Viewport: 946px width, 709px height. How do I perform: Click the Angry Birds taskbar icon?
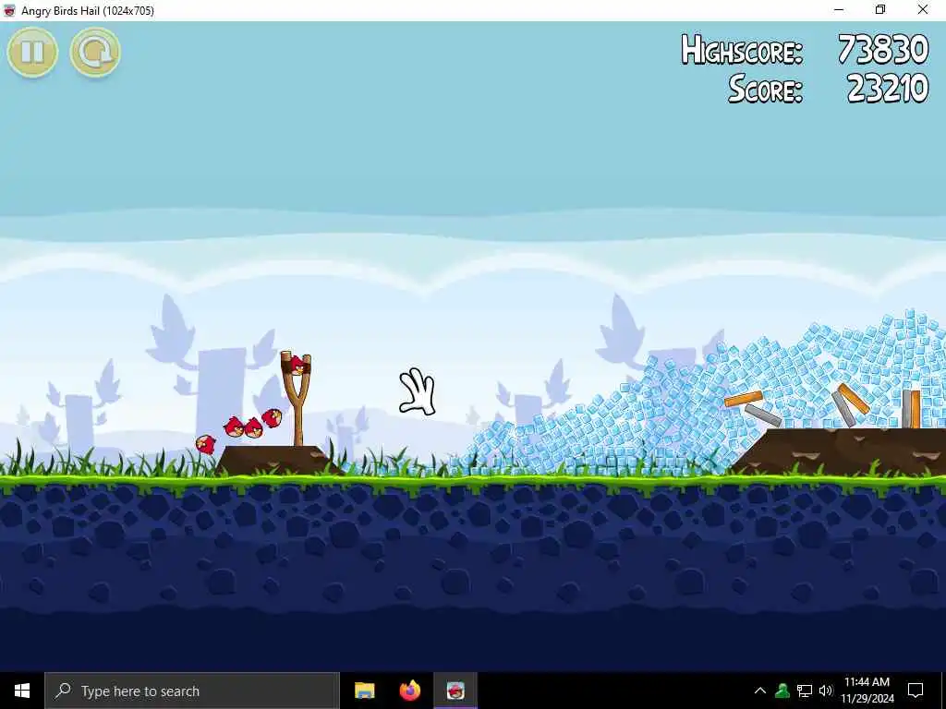(455, 691)
